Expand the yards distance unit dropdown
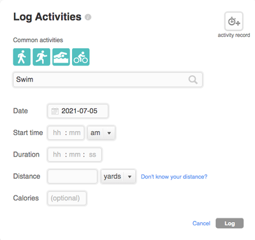The height and width of the screenshot is (240, 255). pos(118,176)
